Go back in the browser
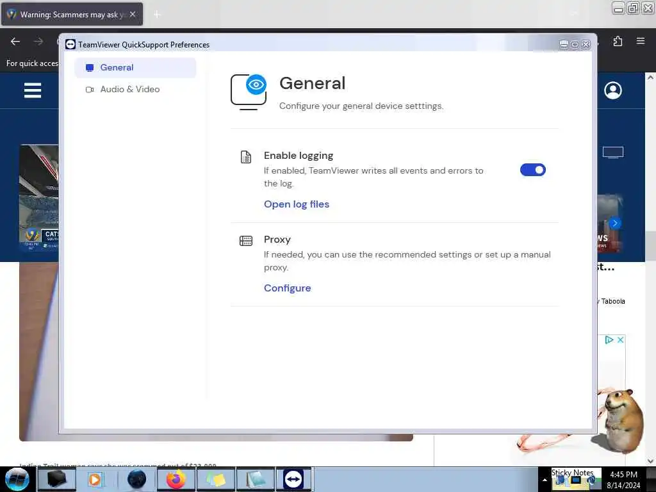Image resolution: width=656 pixels, height=492 pixels. 15,42
